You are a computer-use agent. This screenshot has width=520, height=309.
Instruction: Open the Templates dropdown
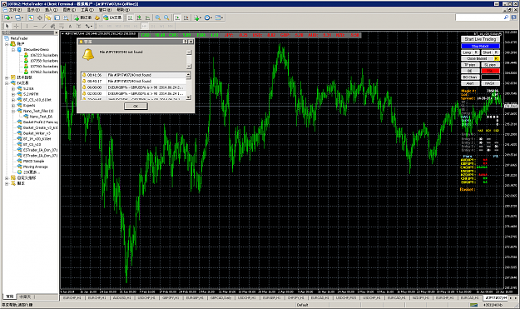219,17
